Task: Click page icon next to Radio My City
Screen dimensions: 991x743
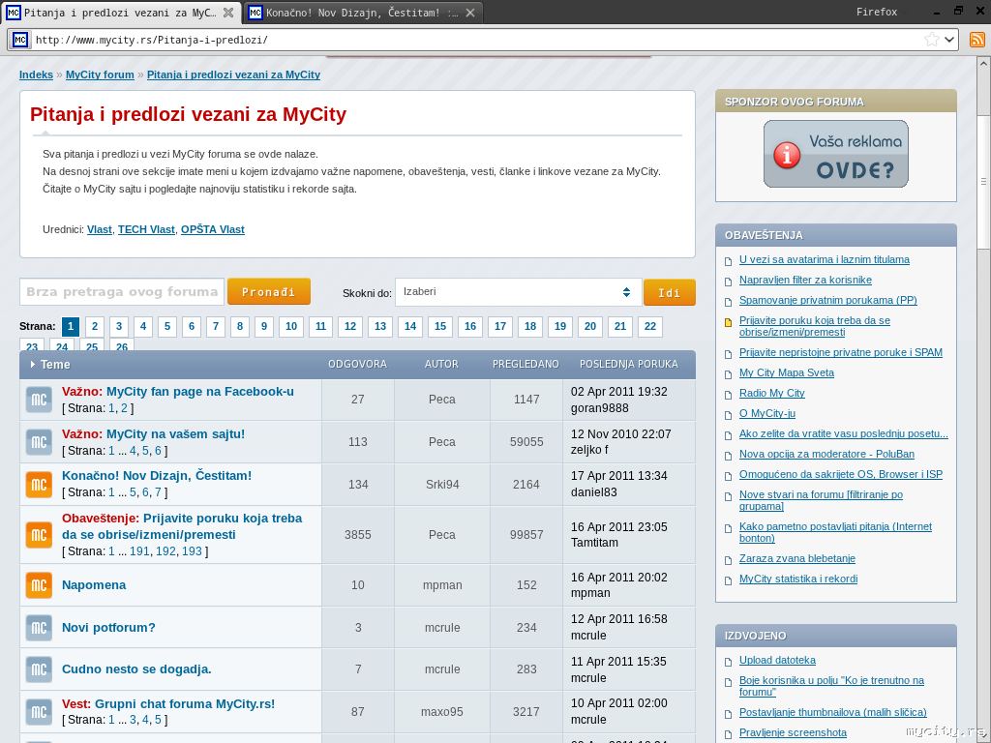Action: (x=728, y=395)
